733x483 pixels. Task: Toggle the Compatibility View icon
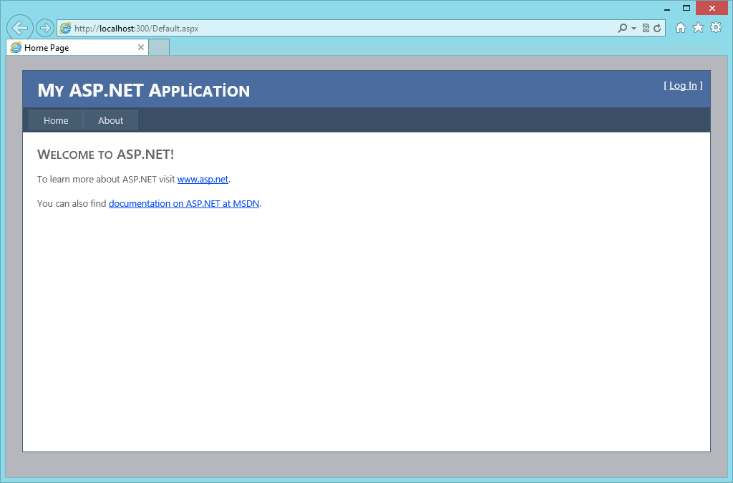click(x=646, y=28)
